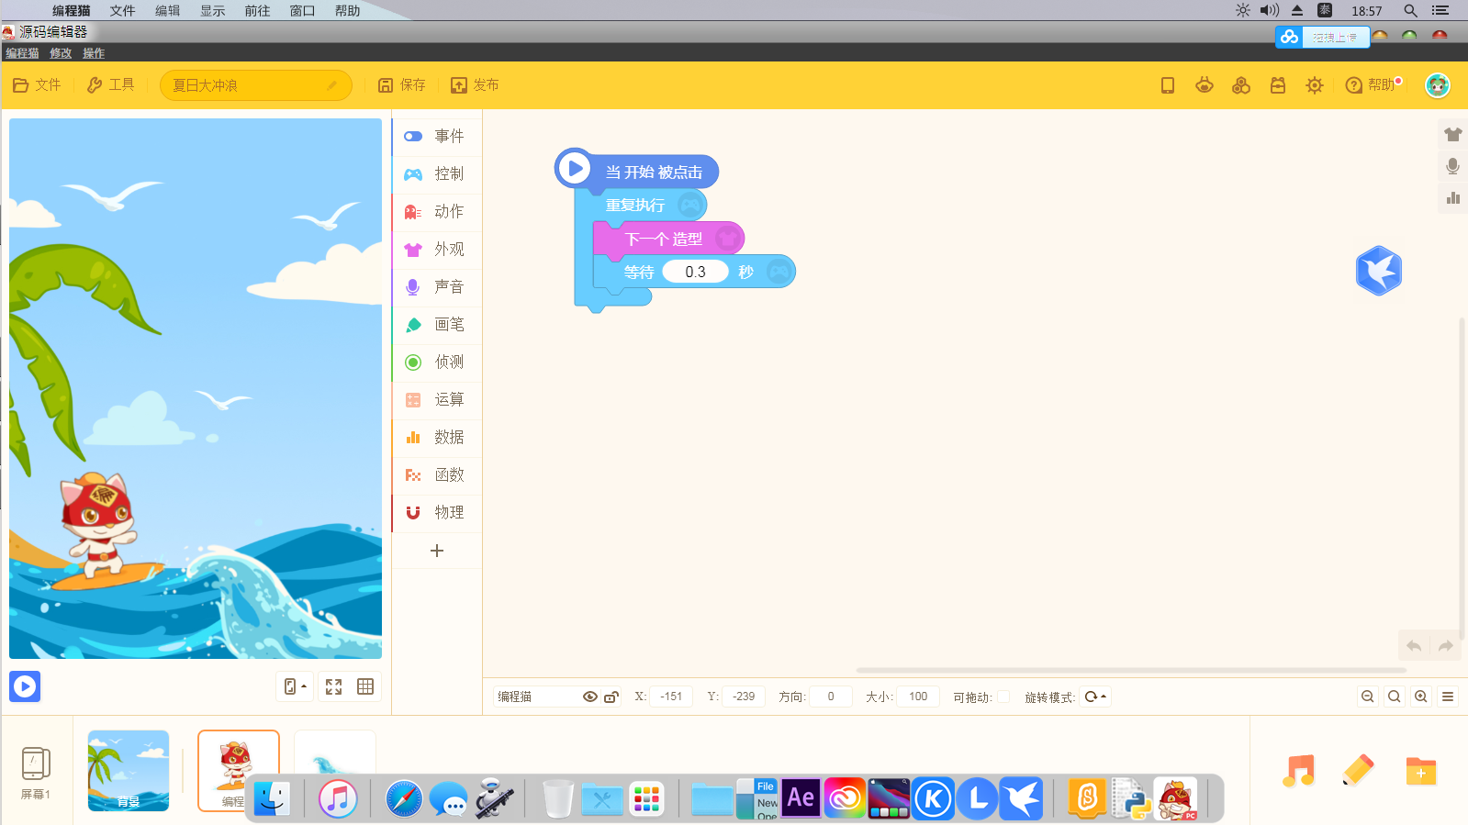Open the costume shirt panel on right edge
This screenshot has width=1468, height=825.
coord(1452,135)
